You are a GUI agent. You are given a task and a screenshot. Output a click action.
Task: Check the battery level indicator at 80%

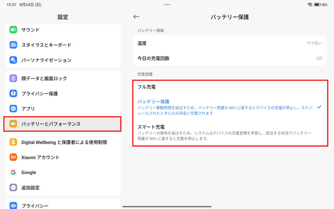point(317,5)
